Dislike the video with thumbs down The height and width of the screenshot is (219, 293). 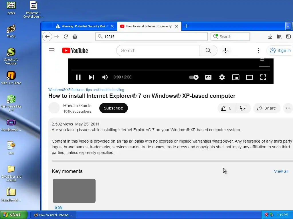pos(243,108)
